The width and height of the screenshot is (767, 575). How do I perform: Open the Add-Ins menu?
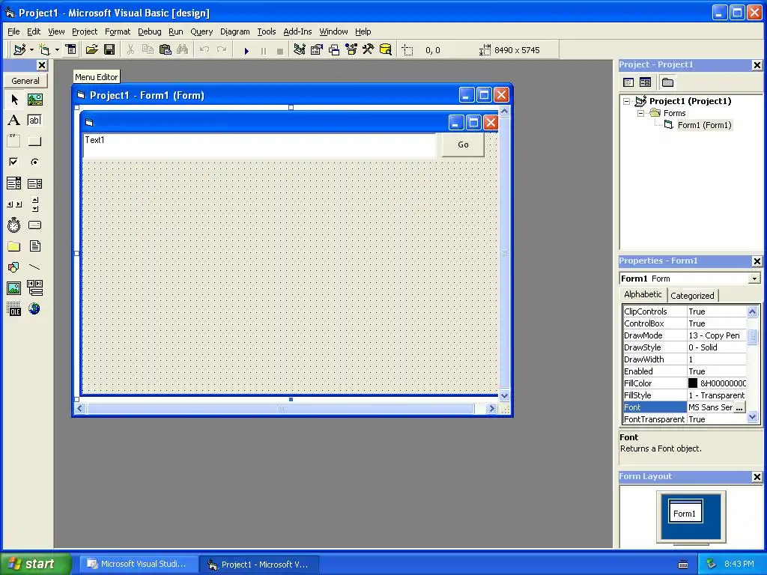297,31
